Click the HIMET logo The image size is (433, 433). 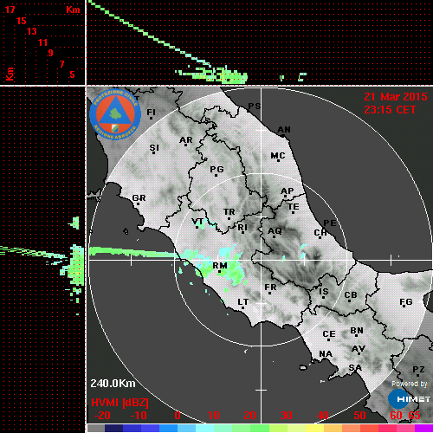(x=409, y=399)
